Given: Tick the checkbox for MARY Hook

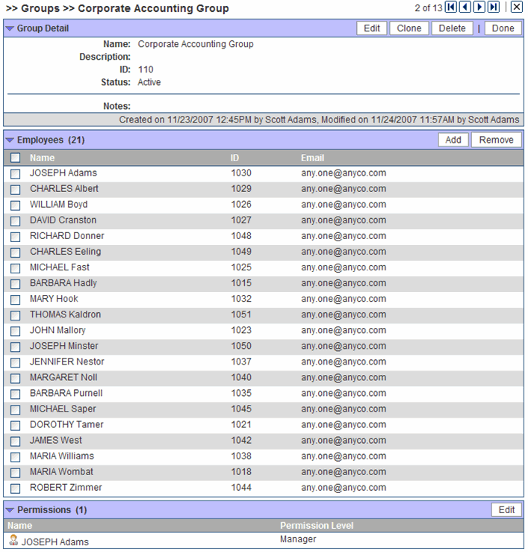Looking at the screenshot, I should 16,300.
